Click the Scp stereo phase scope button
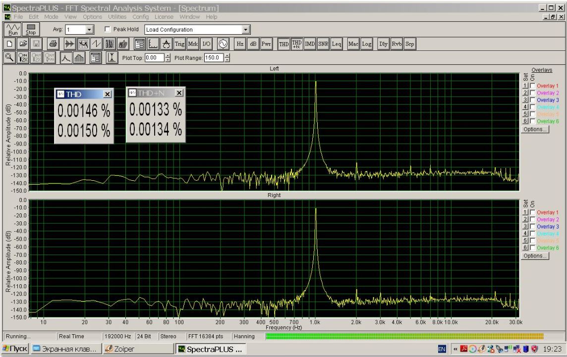This screenshot has width=567, height=357. (410, 44)
